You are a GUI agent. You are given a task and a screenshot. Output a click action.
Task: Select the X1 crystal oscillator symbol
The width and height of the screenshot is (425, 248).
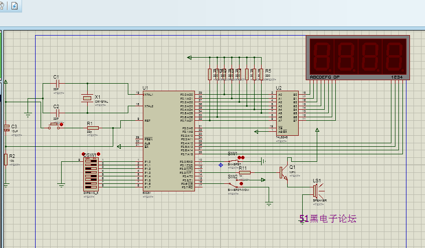[x=88, y=98]
